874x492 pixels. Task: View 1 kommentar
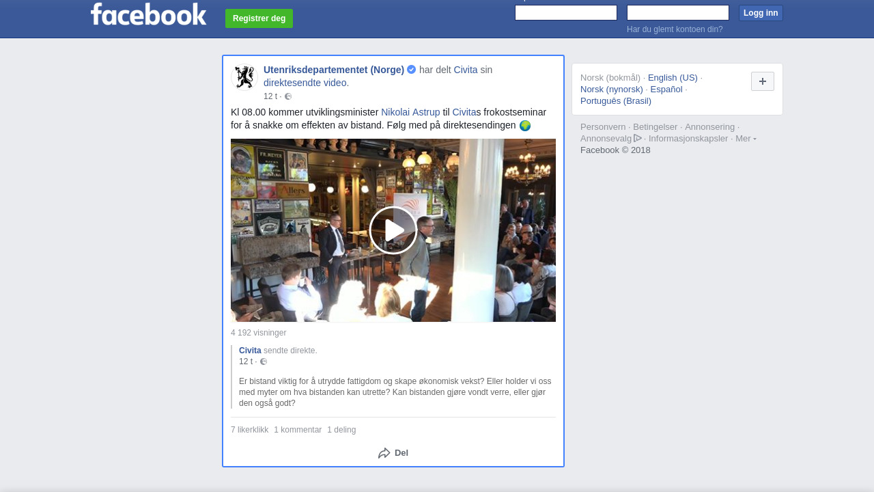tap(298, 430)
